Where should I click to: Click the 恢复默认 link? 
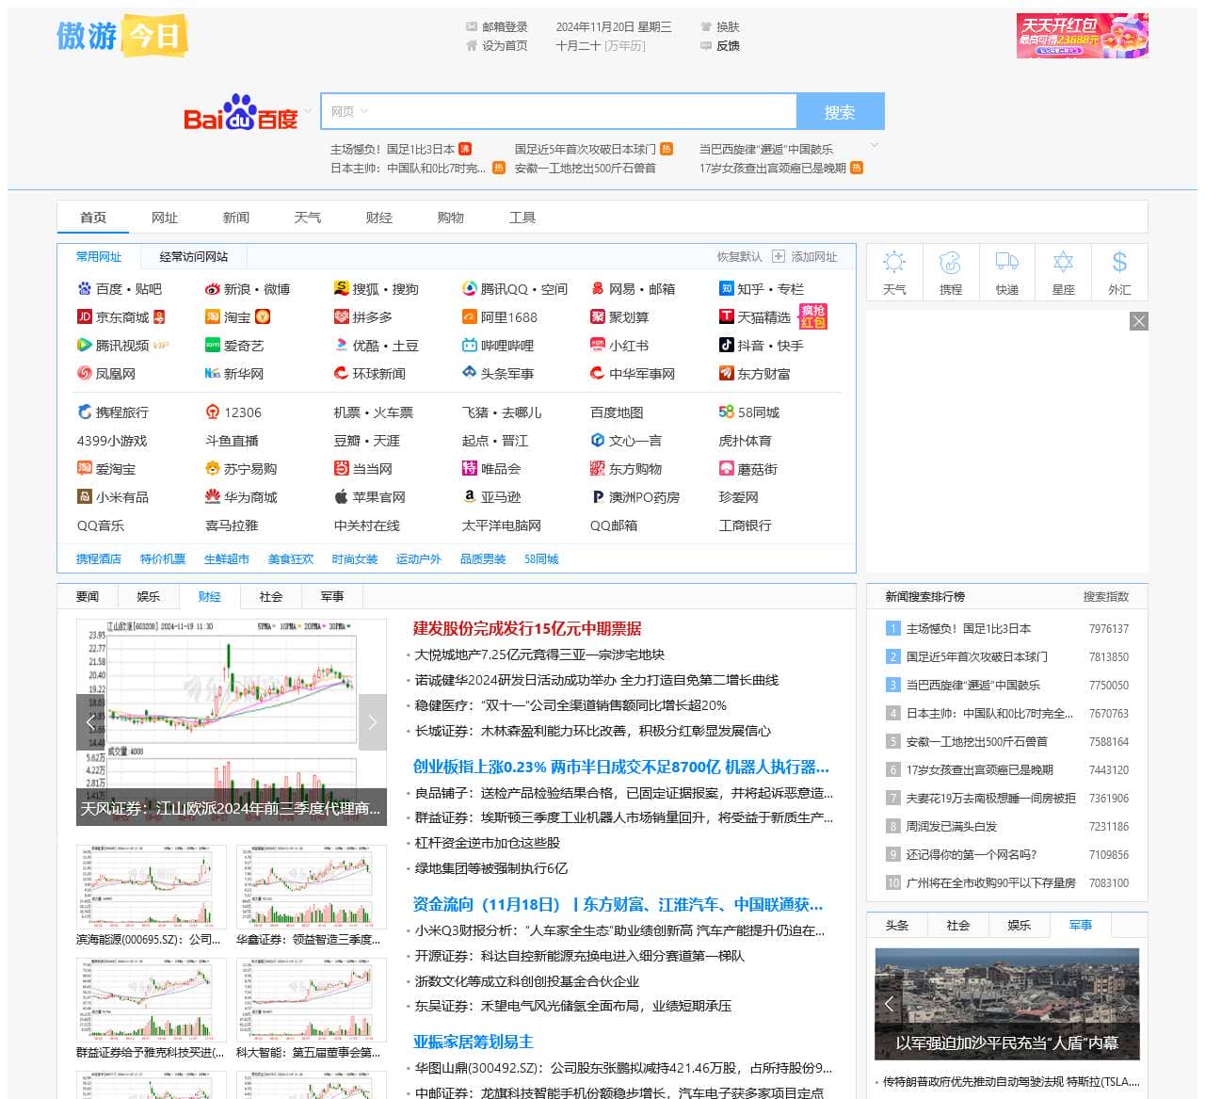pyautogui.click(x=740, y=256)
